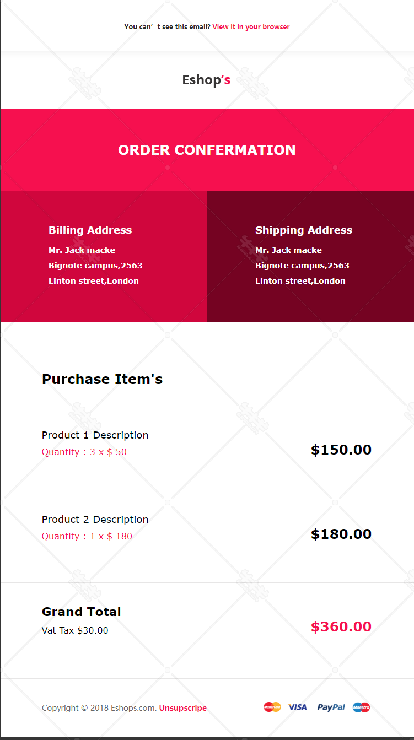The image size is (414, 740).
Task: Click the MasterCard payment icon
Action: coord(272,707)
